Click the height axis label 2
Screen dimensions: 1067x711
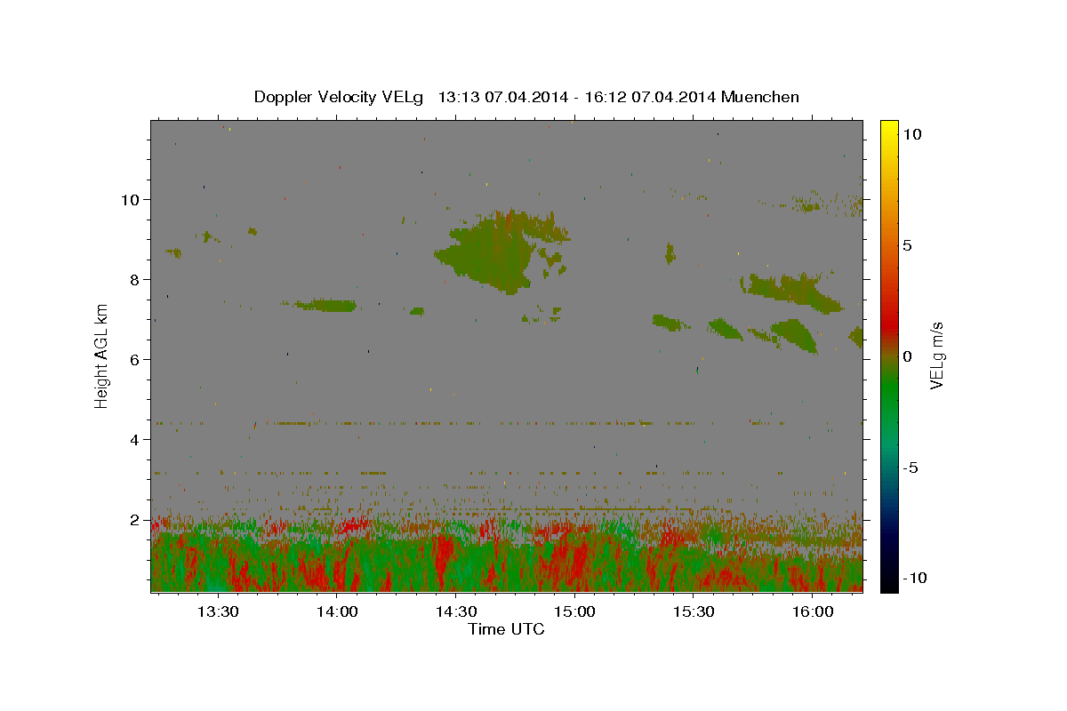[x=135, y=520]
